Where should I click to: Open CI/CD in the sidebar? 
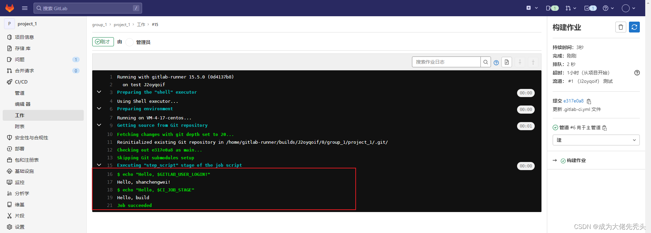(43, 82)
